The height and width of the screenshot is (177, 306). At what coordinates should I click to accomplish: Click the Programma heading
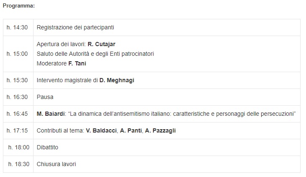coord(19,6)
